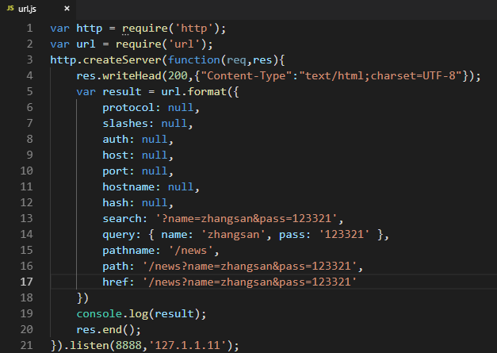Click the 8888 port number

128,345
